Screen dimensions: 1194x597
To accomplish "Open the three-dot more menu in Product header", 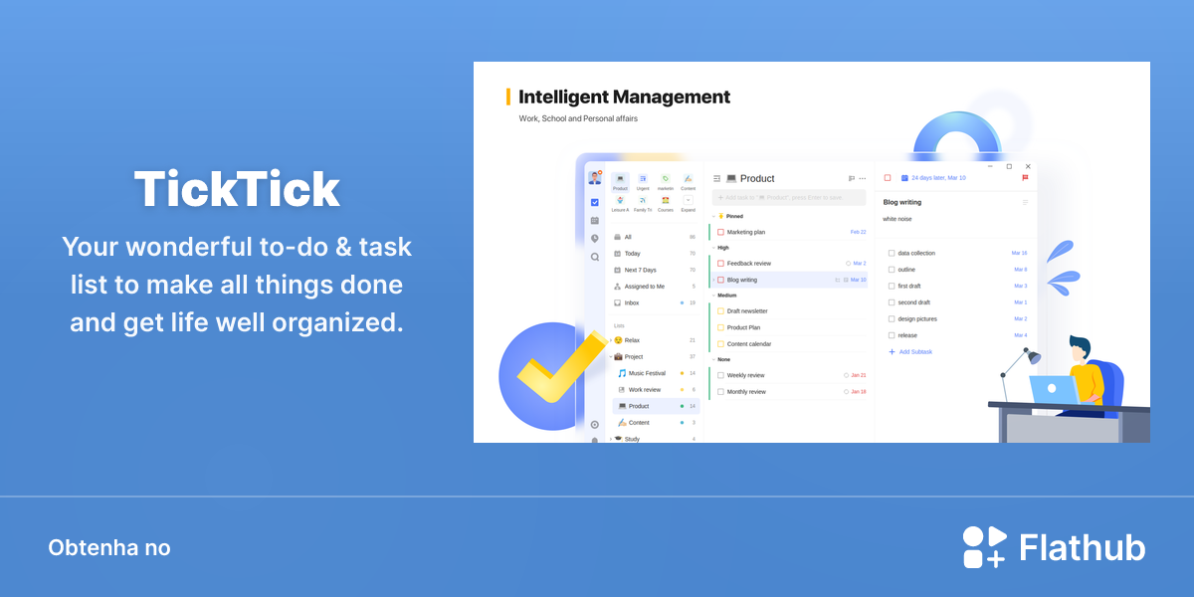I will pos(863,179).
